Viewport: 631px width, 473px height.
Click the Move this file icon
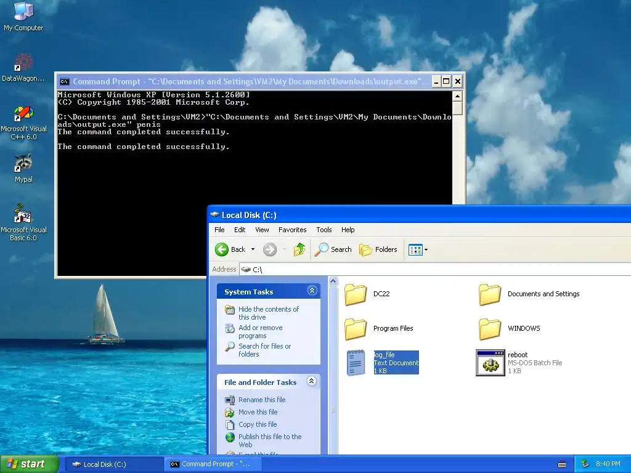point(230,412)
